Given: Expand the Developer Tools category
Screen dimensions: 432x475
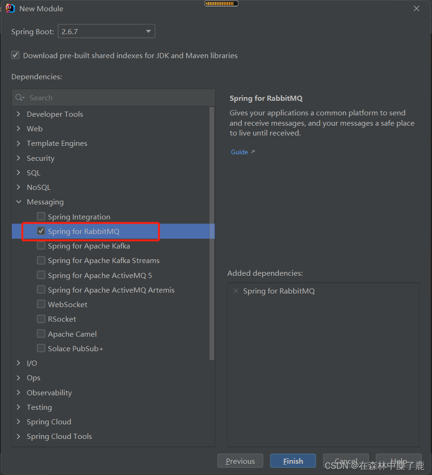Looking at the screenshot, I should click(x=18, y=114).
